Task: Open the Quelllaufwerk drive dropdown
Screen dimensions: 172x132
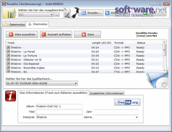Action: point(76,83)
